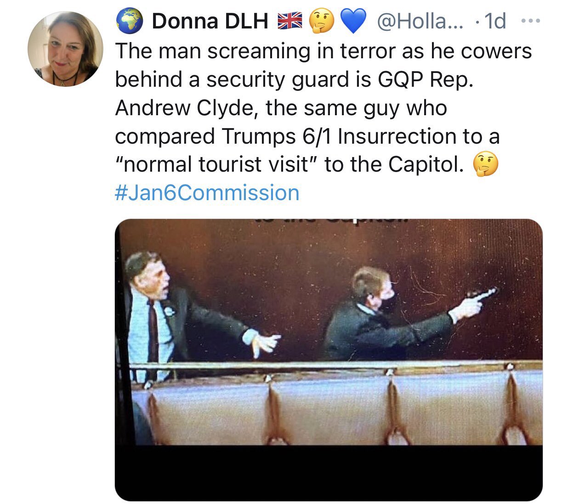The width and height of the screenshot is (562, 504).
Task: Click the blue heart emoji in display name
Action: (353, 21)
